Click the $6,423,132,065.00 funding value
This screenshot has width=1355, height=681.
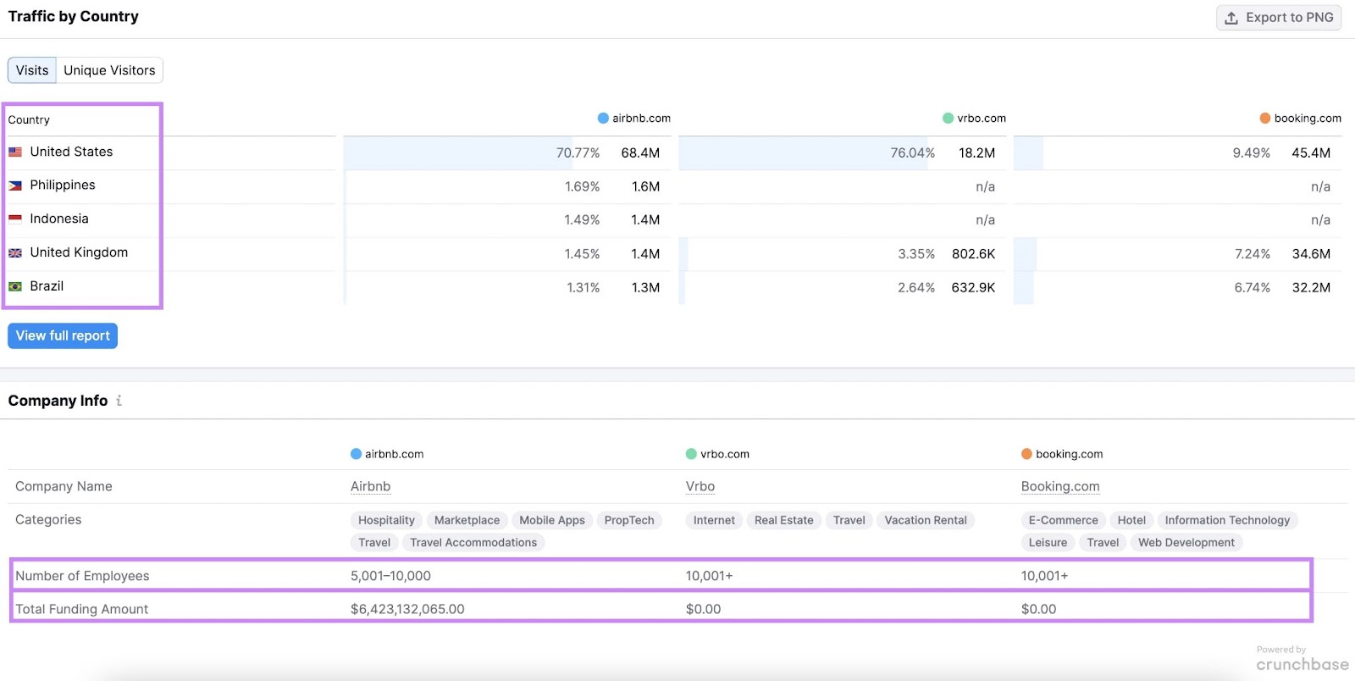(x=407, y=609)
